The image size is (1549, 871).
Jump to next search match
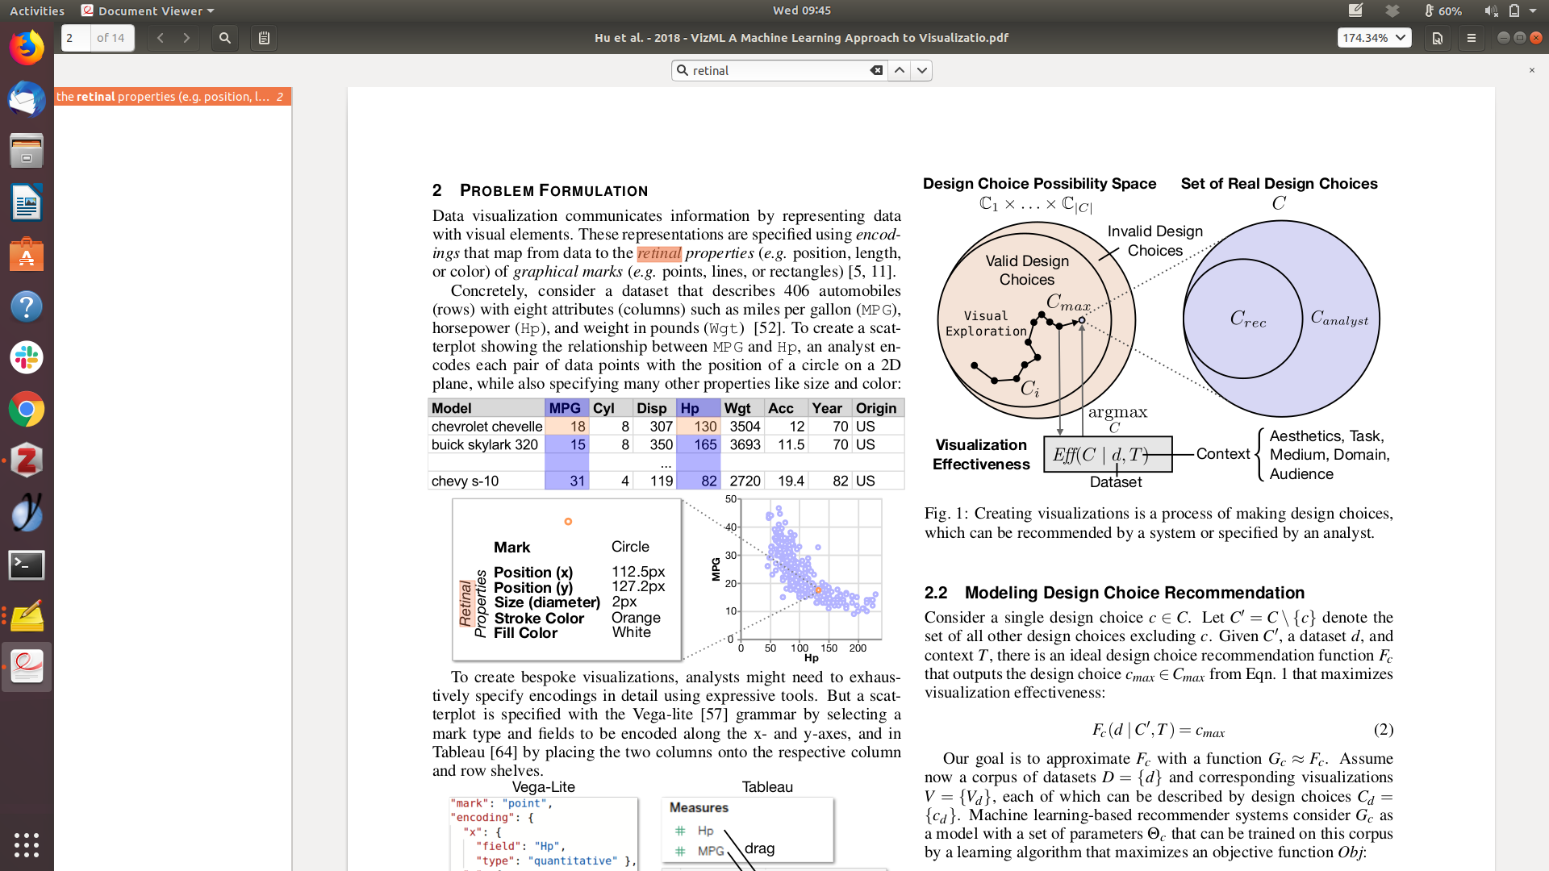point(922,71)
